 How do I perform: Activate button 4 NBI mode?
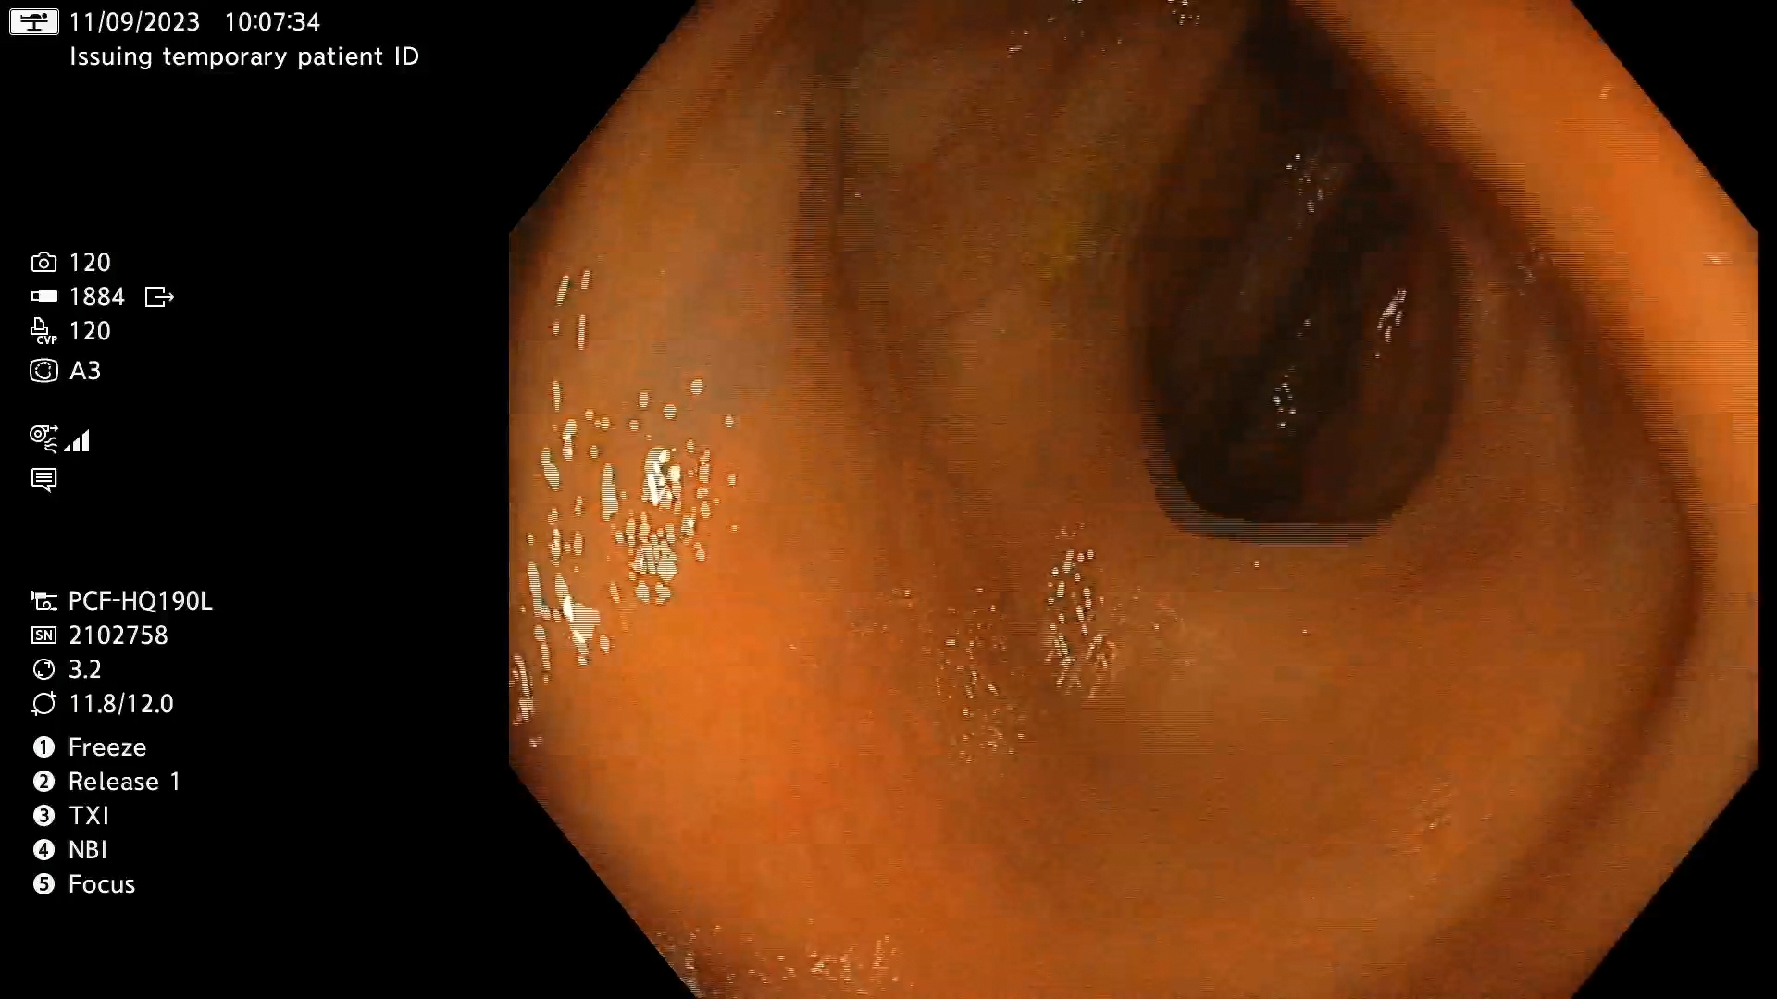pos(70,850)
